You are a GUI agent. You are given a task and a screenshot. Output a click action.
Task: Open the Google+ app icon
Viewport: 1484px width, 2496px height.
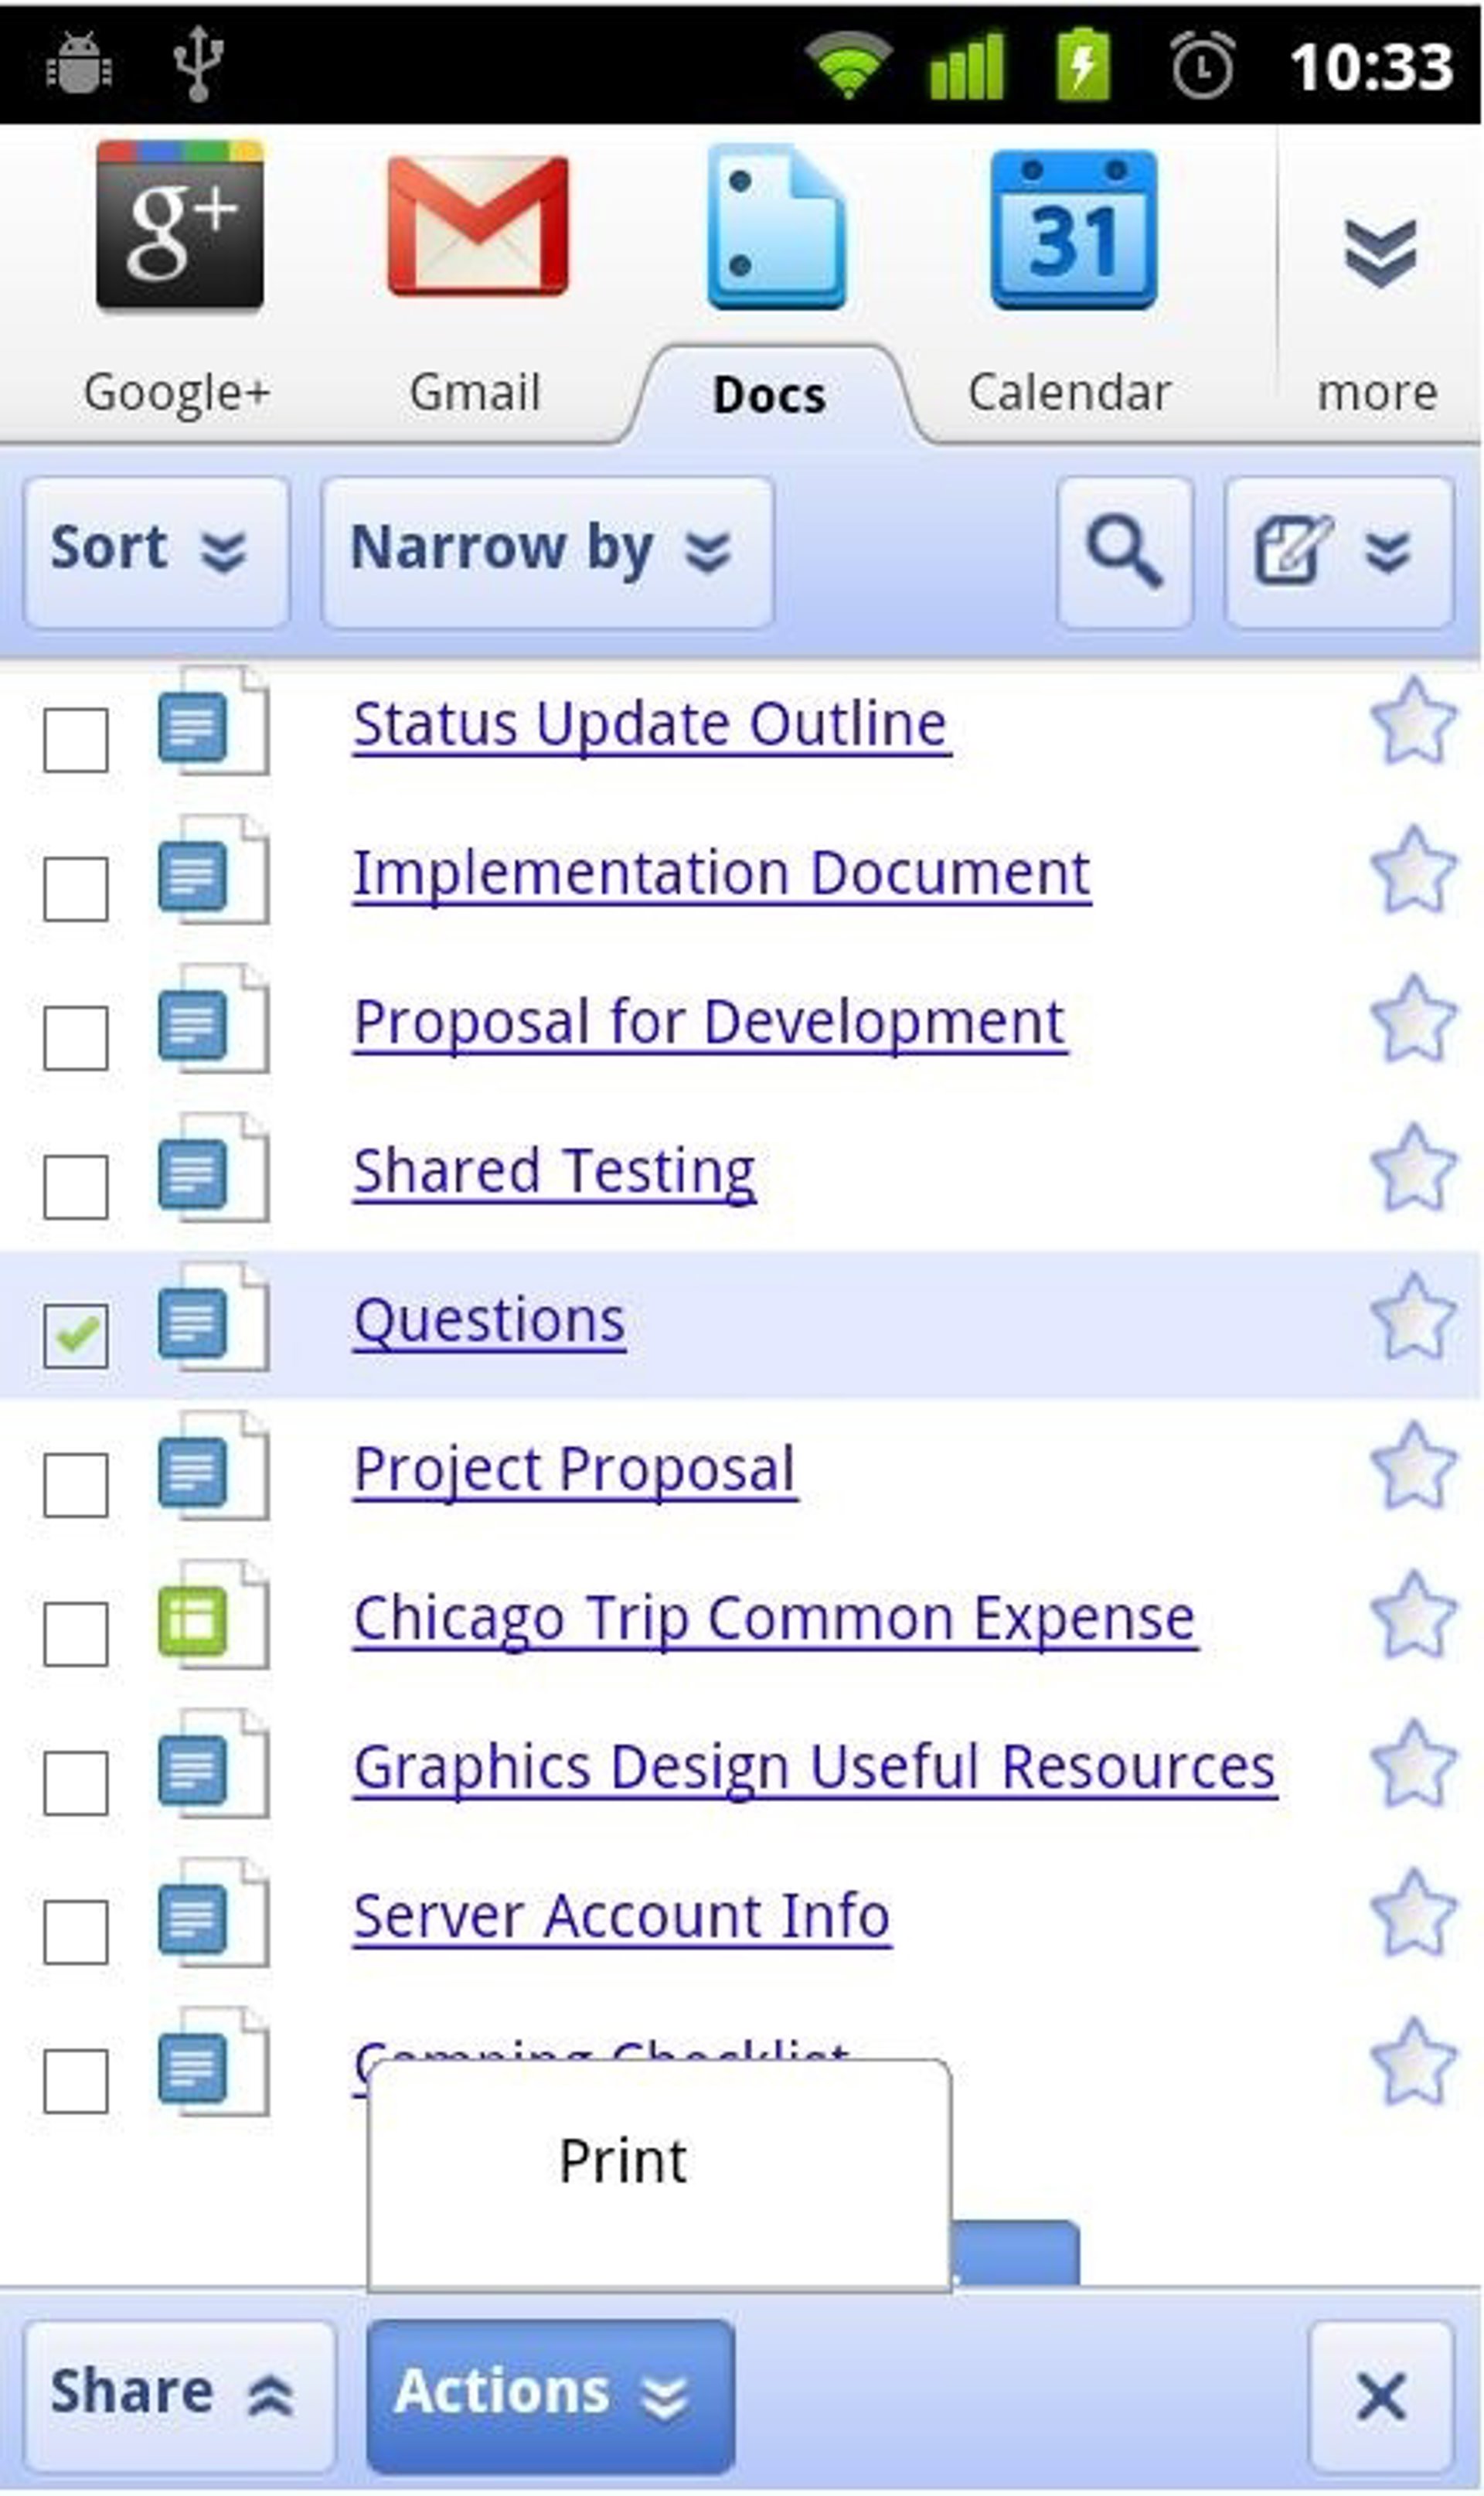(180, 226)
